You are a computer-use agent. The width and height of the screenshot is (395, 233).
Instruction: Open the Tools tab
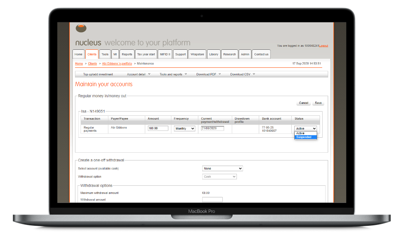105,54
